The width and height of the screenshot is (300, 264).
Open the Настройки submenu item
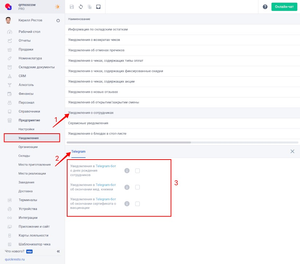click(x=26, y=129)
